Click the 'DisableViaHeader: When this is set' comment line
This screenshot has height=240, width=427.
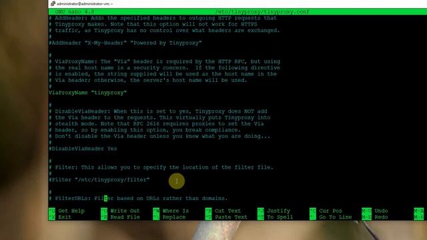point(158,111)
